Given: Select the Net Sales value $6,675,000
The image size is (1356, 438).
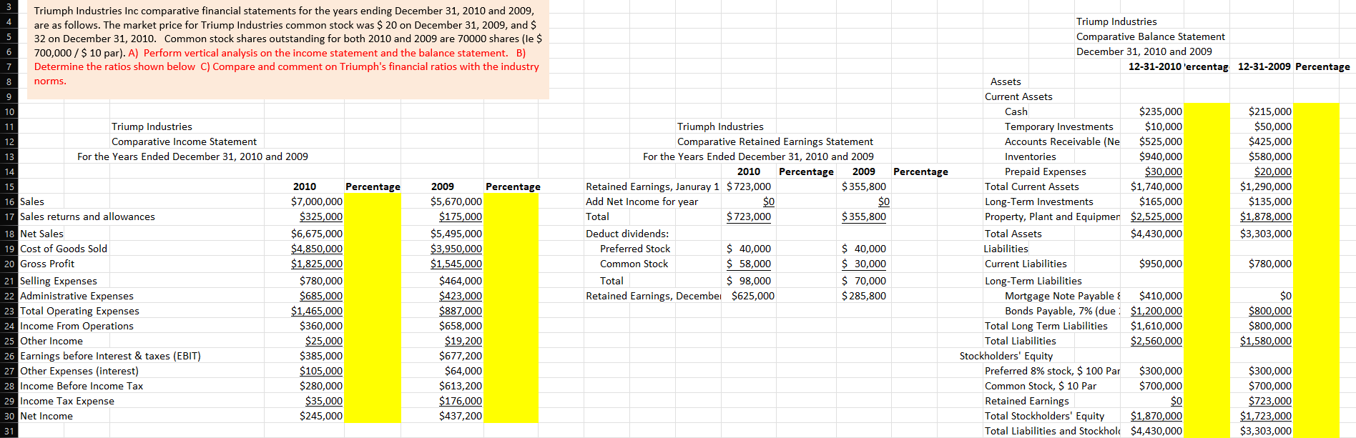Looking at the screenshot, I should coord(316,234).
